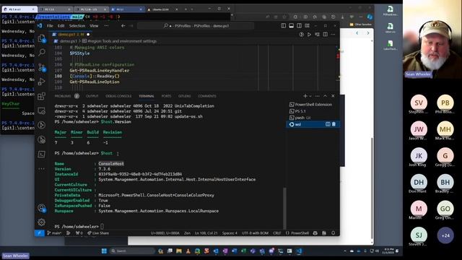Close the terminal panel
Image resolution: width=462 pixels, height=260 pixels.
point(333,96)
